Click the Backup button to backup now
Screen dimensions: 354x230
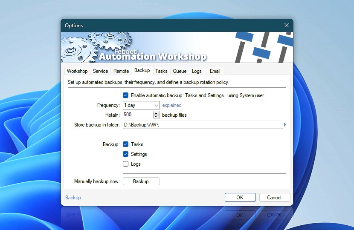(x=141, y=181)
